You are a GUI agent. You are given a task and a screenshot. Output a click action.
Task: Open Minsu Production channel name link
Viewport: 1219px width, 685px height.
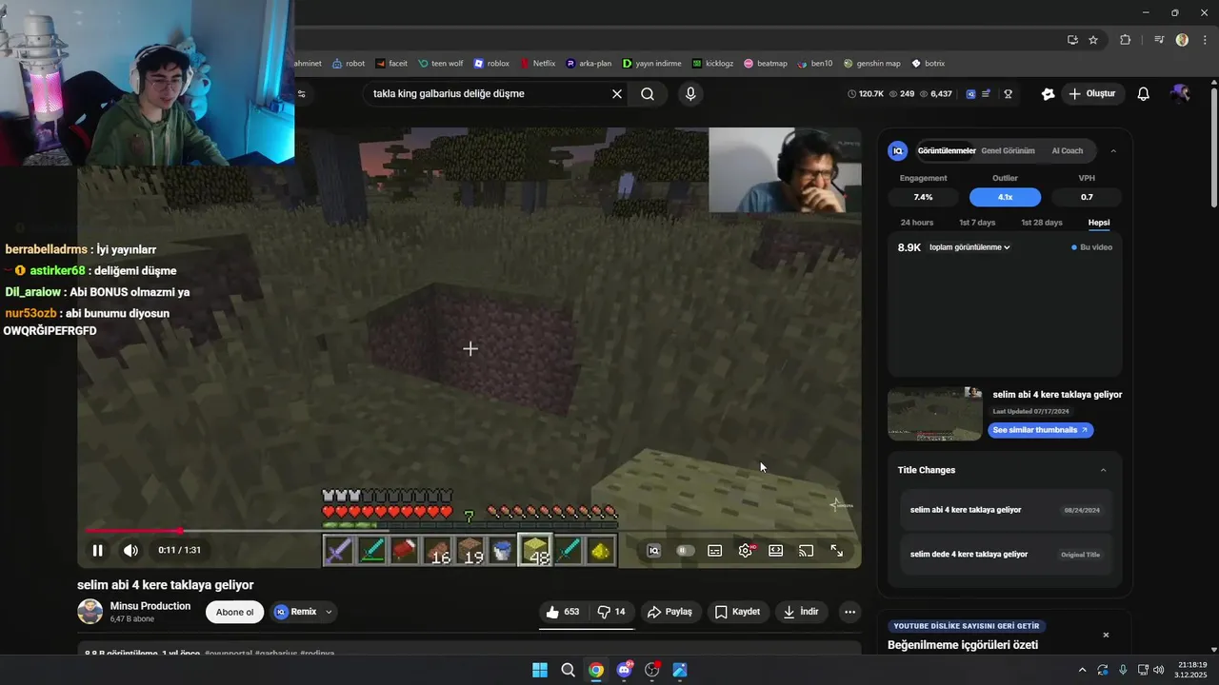point(150,606)
